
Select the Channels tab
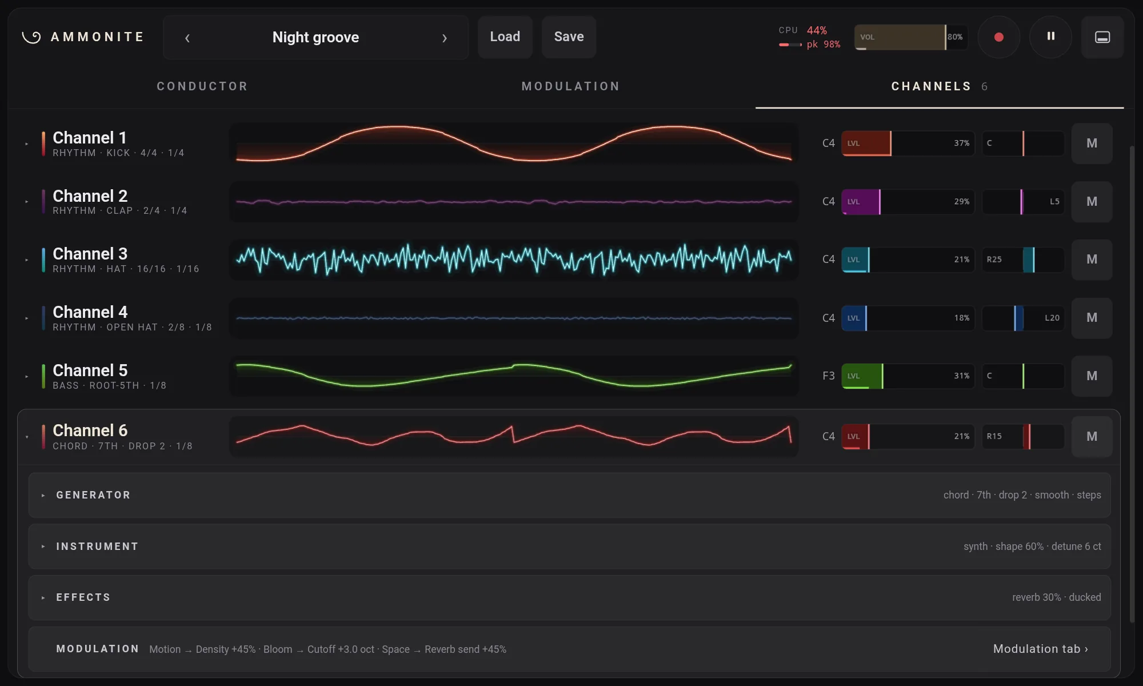940,86
